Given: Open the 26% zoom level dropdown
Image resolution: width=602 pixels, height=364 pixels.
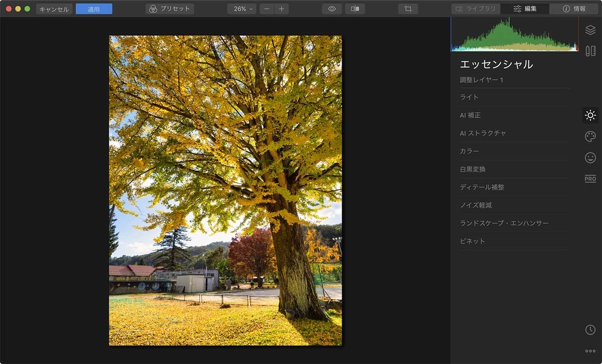Looking at the screenshot, I should [x=242, y=9].
